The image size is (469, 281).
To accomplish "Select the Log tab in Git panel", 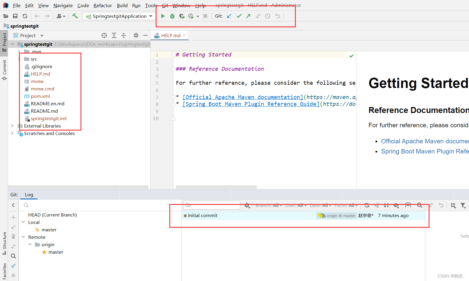I will coord(29,195).
